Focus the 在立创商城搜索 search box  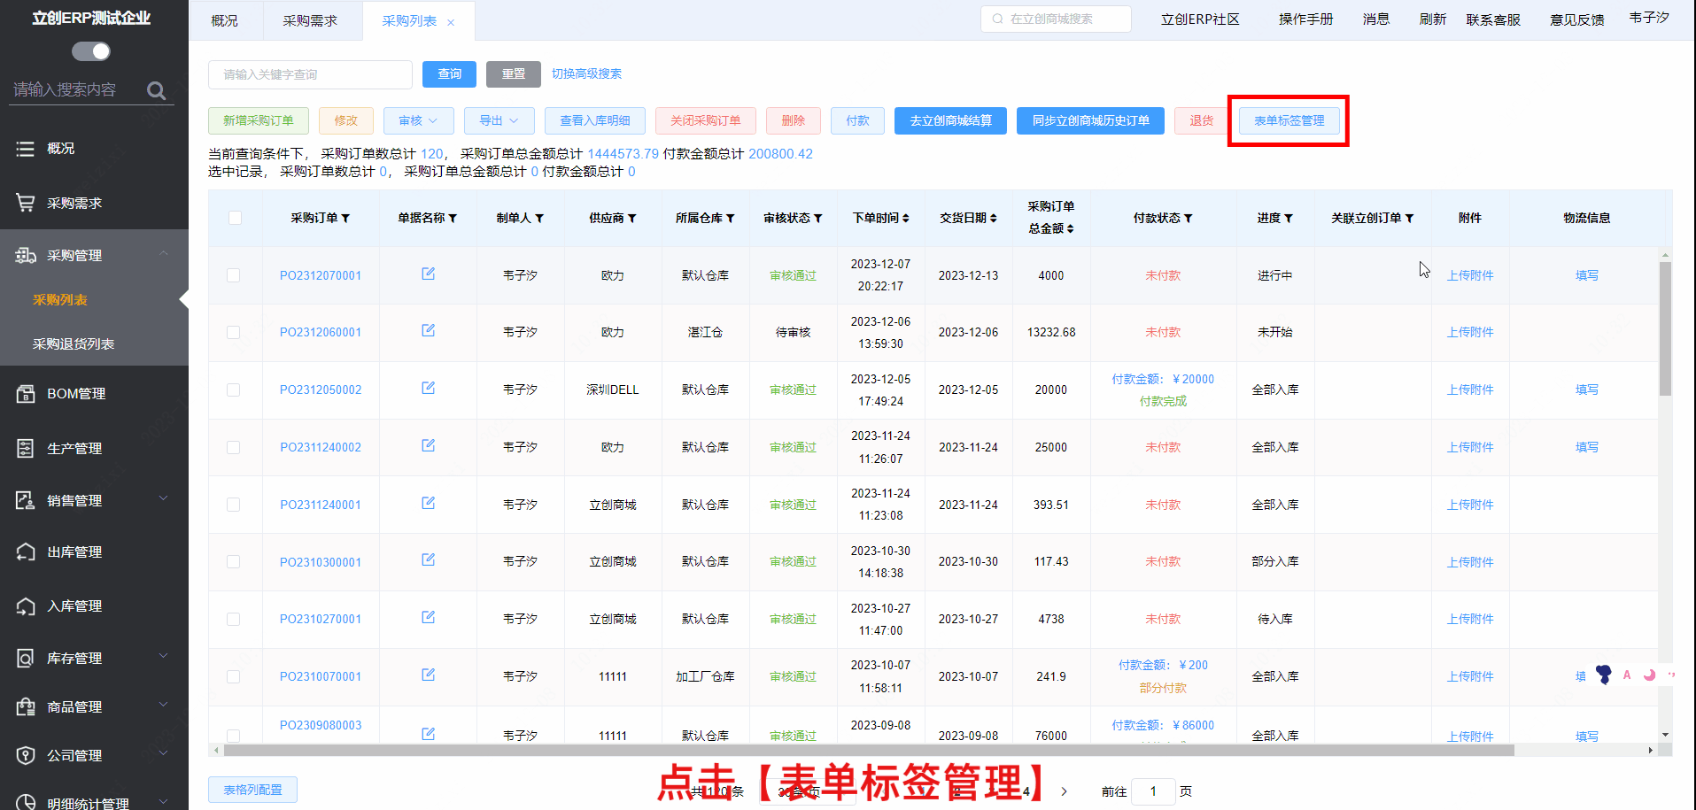coord(1056,19)
